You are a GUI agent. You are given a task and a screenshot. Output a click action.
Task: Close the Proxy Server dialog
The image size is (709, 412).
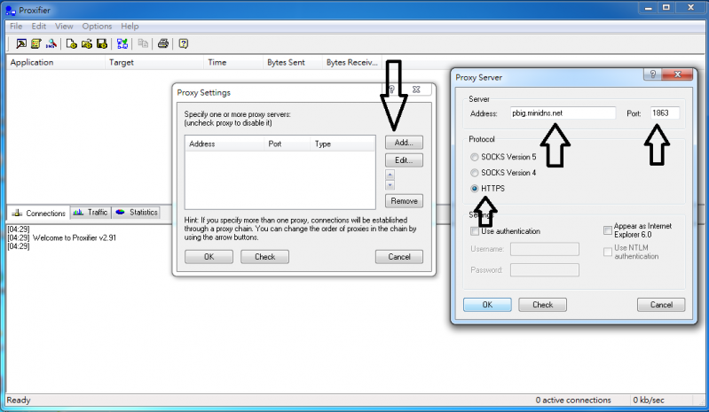[677, 74]
